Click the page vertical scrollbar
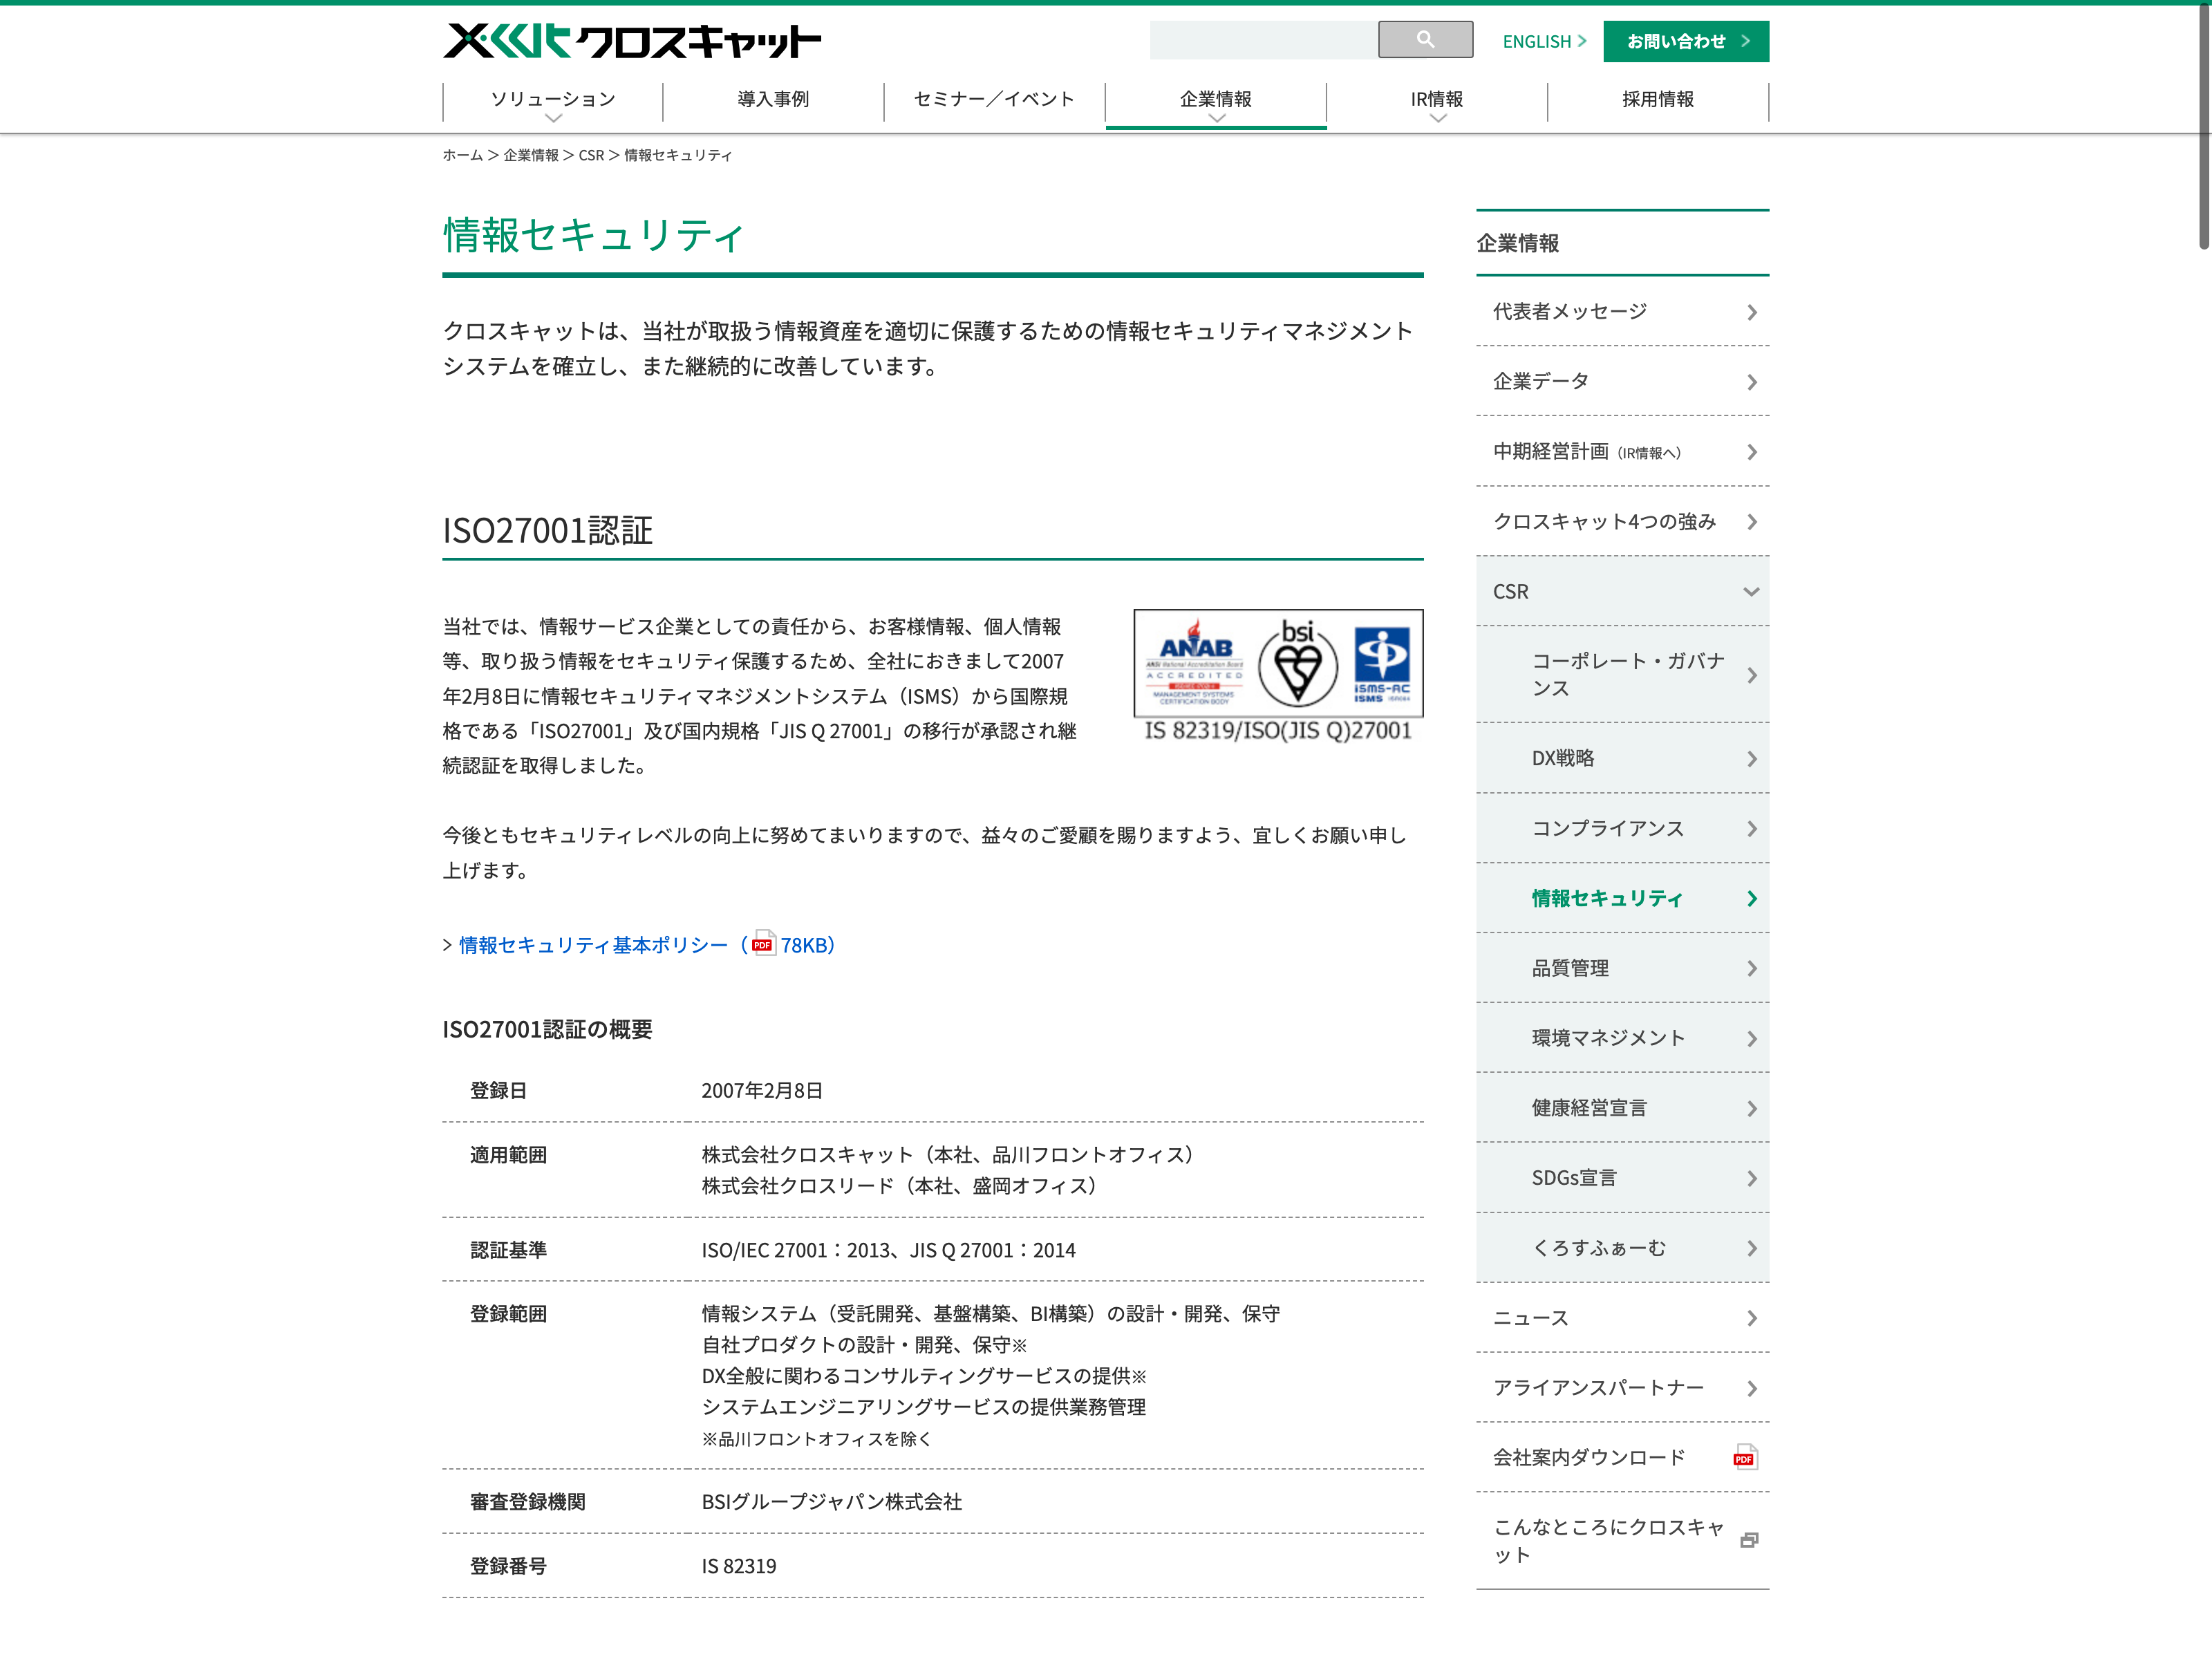This screenshot has width=2212, height=1659. 2203,126
